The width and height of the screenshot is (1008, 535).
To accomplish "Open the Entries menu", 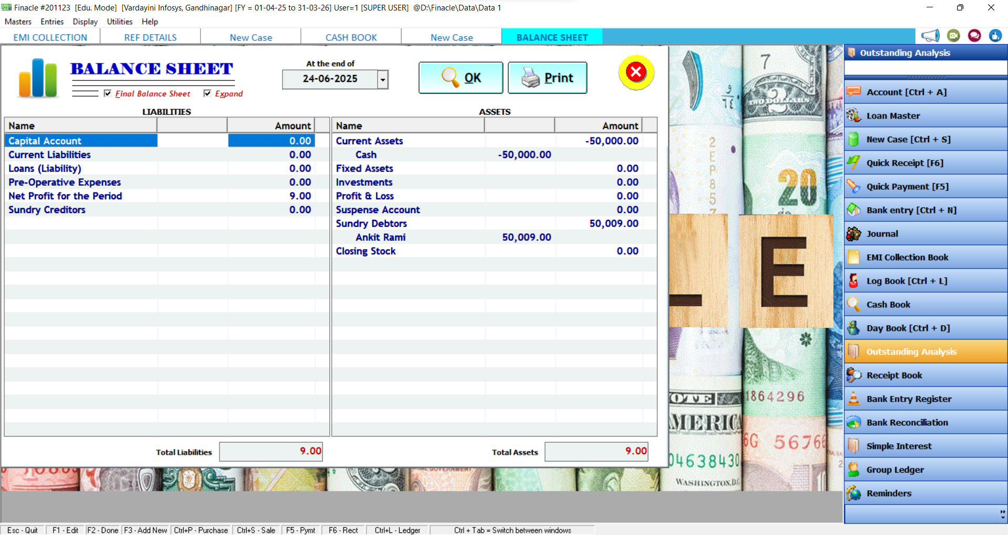I will [52, 22].
